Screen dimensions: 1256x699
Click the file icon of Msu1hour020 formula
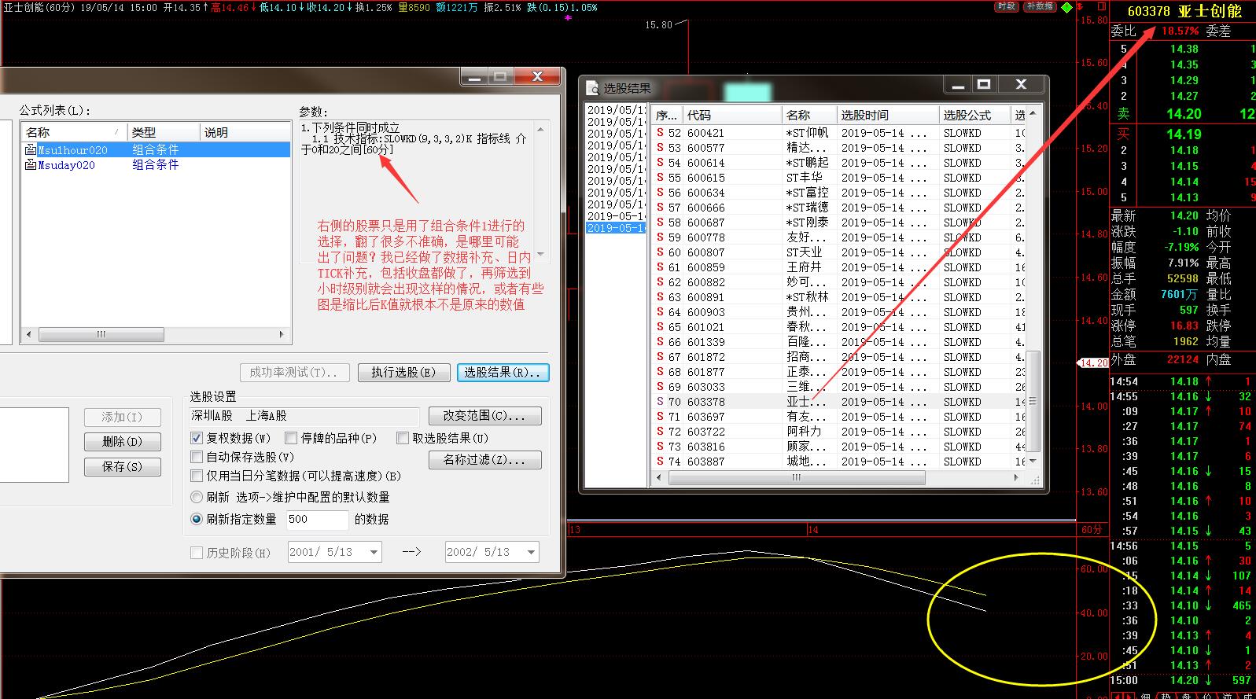(x=31, y=149)
